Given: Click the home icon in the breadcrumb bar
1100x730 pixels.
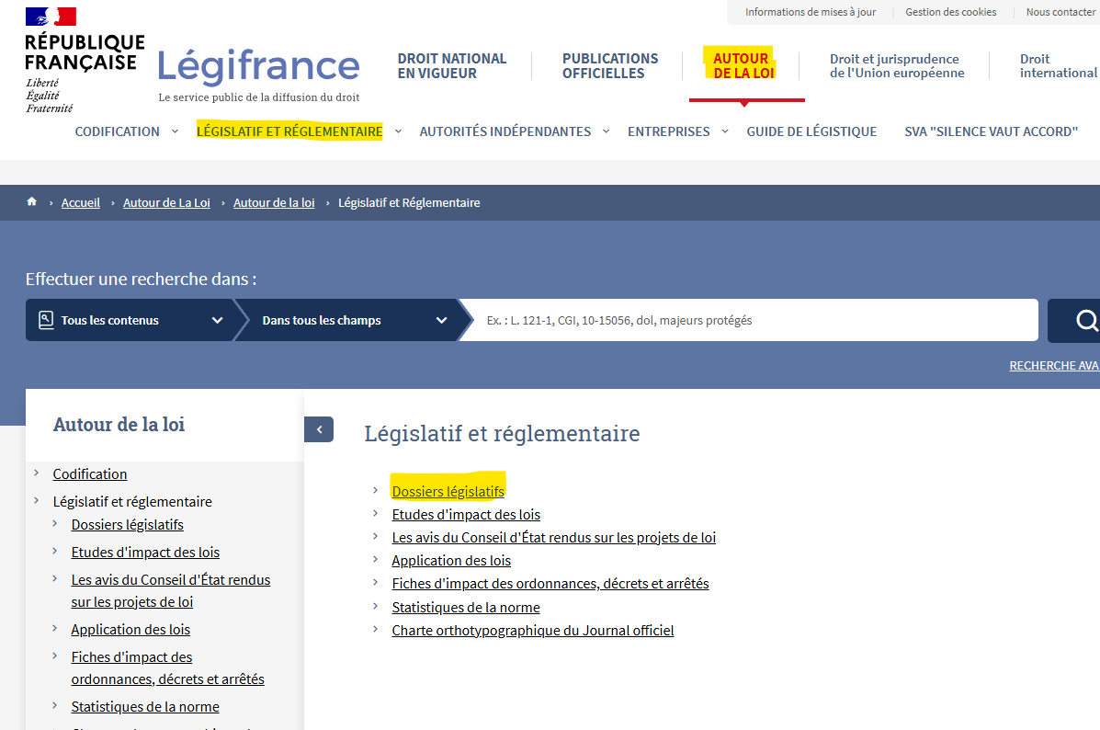Looking at the screenshot, I should pyautogui.click(x=32, y=201).
